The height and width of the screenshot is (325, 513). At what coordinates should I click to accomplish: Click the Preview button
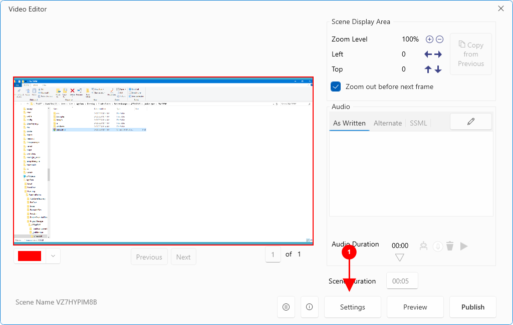tap(415, 307)
